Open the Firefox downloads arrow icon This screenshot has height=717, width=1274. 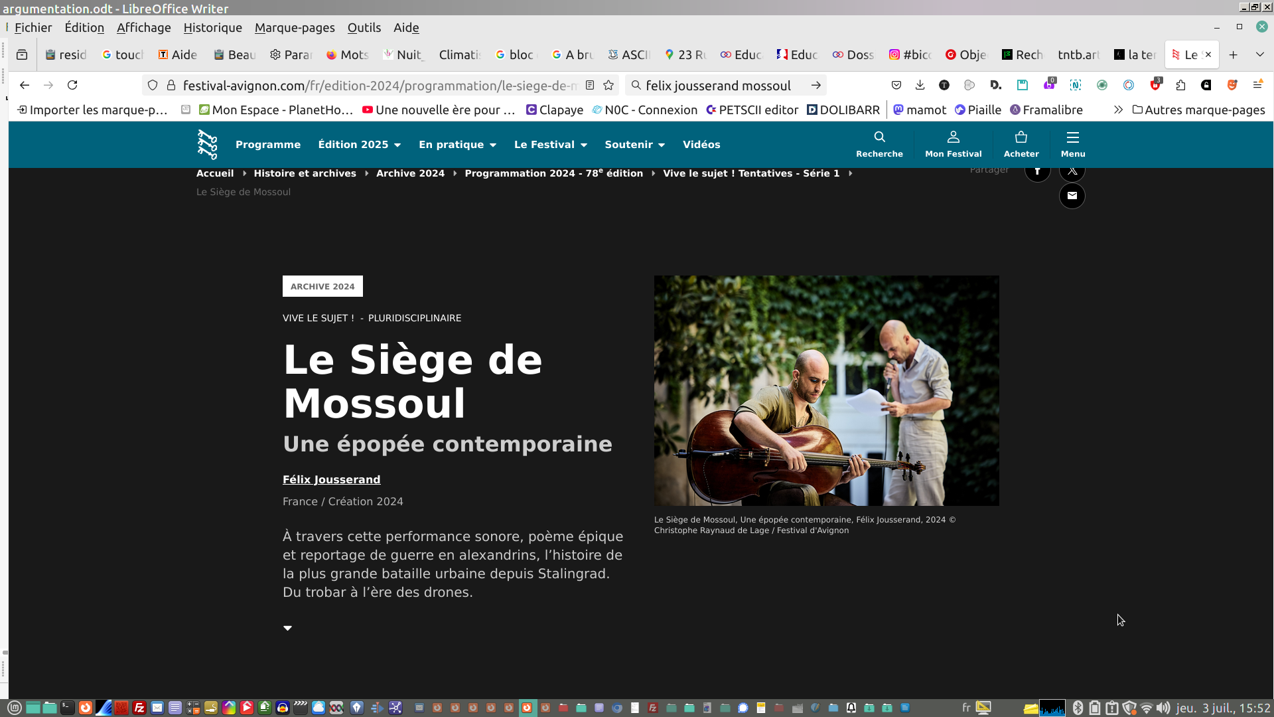point(920,85)
